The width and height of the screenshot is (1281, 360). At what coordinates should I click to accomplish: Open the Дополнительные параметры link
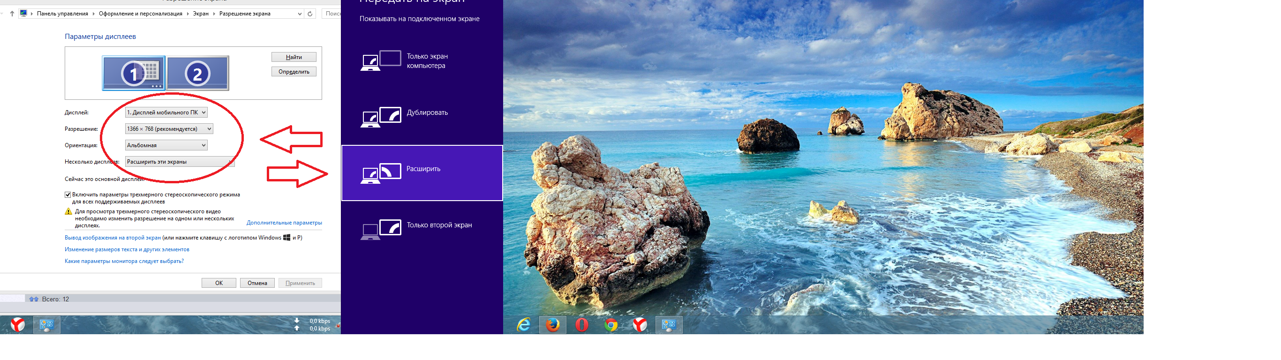(x=284, y=223)
